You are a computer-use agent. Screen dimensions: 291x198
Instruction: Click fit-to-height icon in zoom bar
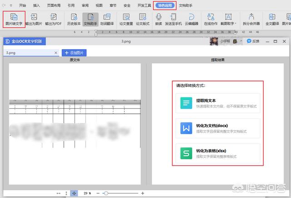[66, 193]
